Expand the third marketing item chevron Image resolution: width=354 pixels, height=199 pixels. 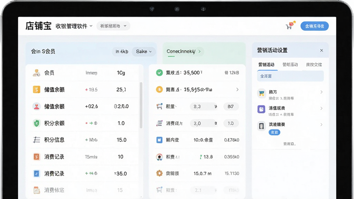pyautogui.click(x=321, y=124)
